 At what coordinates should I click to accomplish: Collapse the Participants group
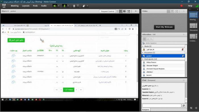click(143, 59)
